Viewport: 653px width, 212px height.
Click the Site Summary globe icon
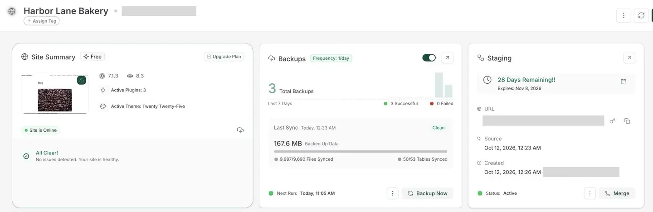[x=24, y=57]
